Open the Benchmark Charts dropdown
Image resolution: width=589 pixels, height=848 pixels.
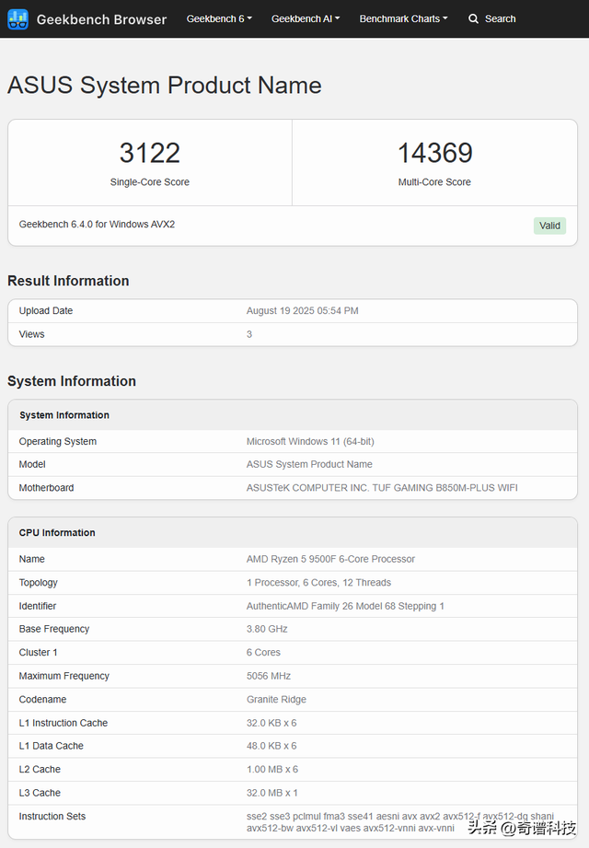pos(404,19)
